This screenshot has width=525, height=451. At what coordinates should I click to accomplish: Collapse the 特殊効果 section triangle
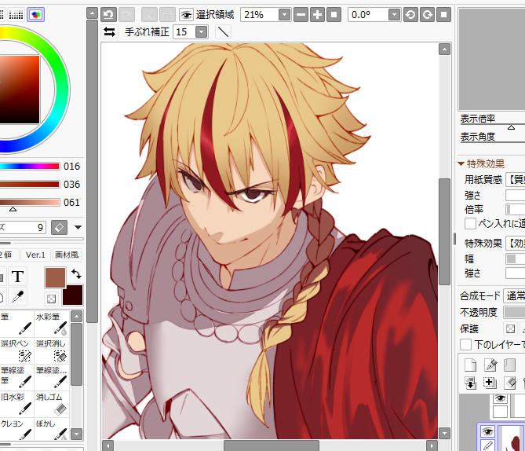coord(461,164)
